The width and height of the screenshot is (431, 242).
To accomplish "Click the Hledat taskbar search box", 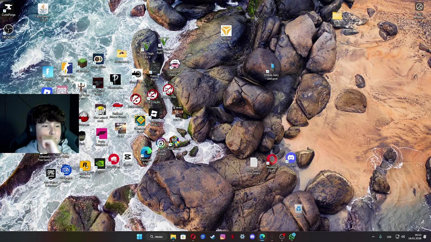I will (157, 237).
